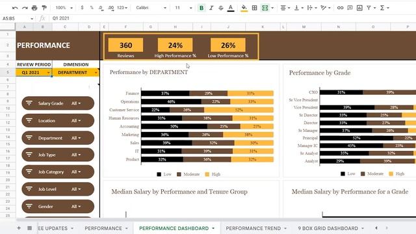
Task: Open text wrapping options
Action: [x=312, y=8]
